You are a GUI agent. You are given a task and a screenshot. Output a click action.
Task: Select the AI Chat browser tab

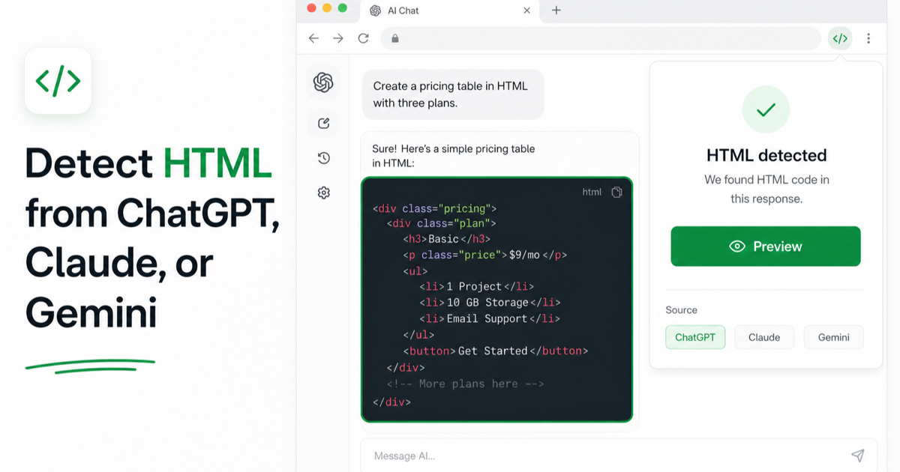pos(450,11)
